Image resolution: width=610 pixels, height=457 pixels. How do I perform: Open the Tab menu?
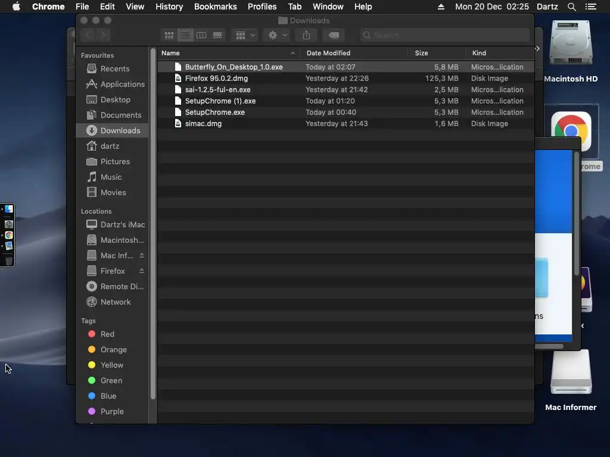coord(294,7)
